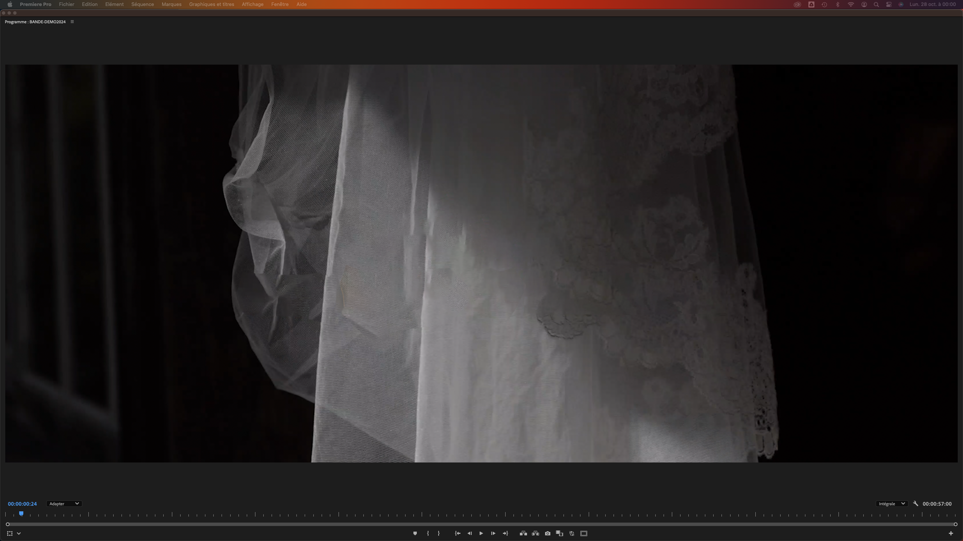Screen dimensions: 963x541
Task: Click the Lift icon
Action: click(523, 533)
